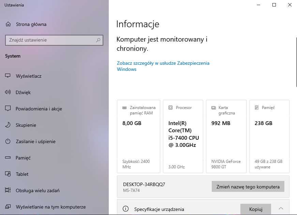Viewport: 297px width, 215px height.
Task: Click the NVIDIA GeForce 9800 GT text
Action: [226, 164]
